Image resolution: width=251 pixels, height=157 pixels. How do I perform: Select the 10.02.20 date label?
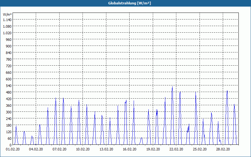click(83, 149)
